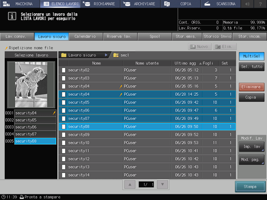
Task: Open the Riserva lav. tab
Action: coord(120,37)
